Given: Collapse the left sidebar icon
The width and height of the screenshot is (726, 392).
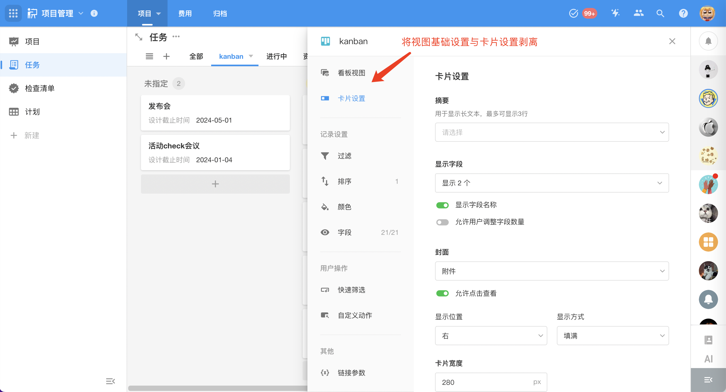Looking at the screenshot, I should click(x=110, y=381).
